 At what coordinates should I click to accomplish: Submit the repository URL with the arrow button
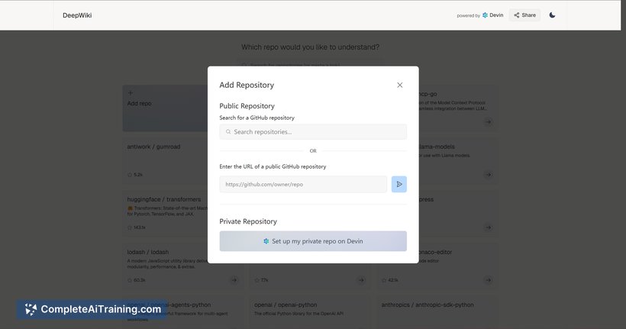pyautogui.click(x=399, y=184)
